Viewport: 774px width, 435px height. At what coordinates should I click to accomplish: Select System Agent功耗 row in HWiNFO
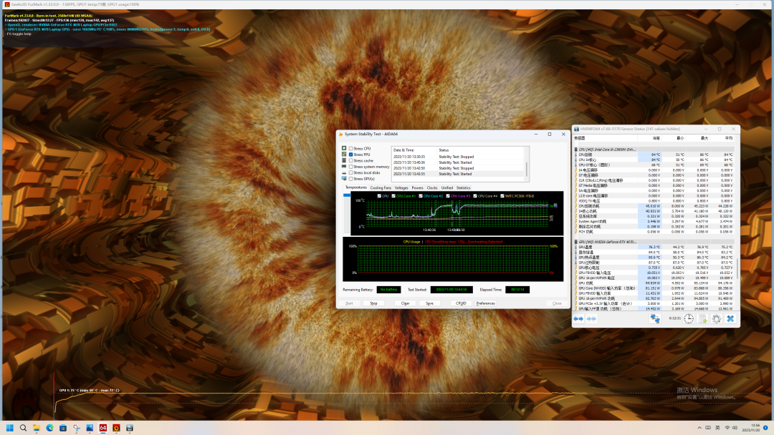[654, 221]
